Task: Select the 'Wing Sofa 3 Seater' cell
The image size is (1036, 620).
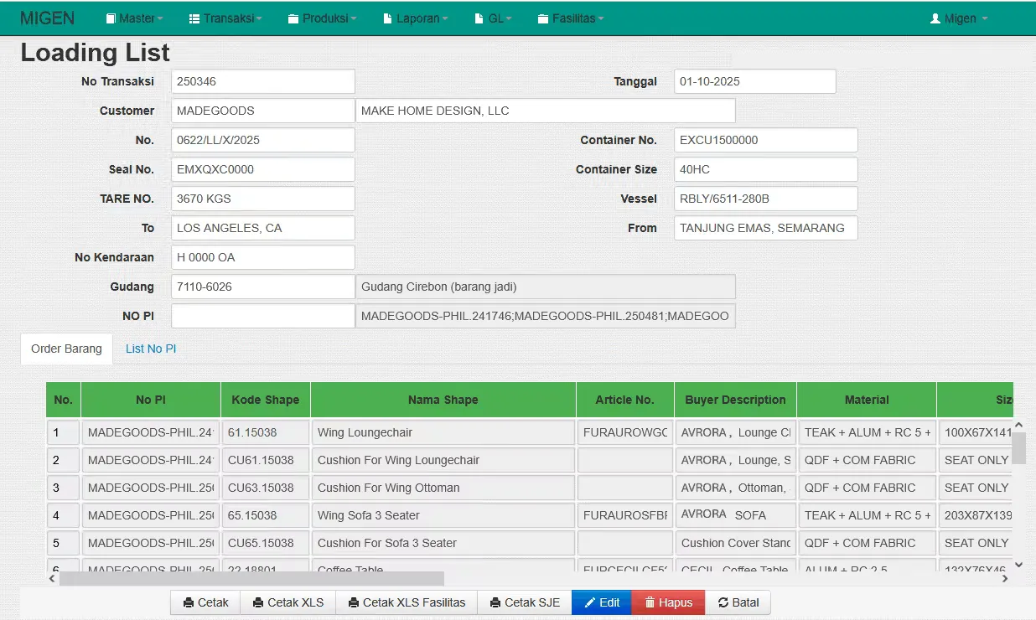Action: [443, 515]
